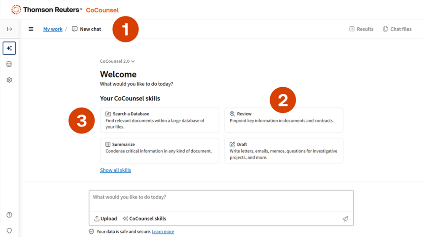Select the CoCounsel sparkle icon in sidebar
This screenshot has height=238, width=423.
pos(9,48)
